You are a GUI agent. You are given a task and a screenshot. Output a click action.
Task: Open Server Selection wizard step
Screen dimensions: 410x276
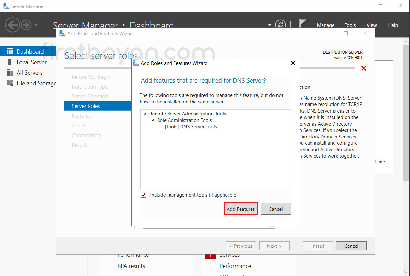point(90,96)
